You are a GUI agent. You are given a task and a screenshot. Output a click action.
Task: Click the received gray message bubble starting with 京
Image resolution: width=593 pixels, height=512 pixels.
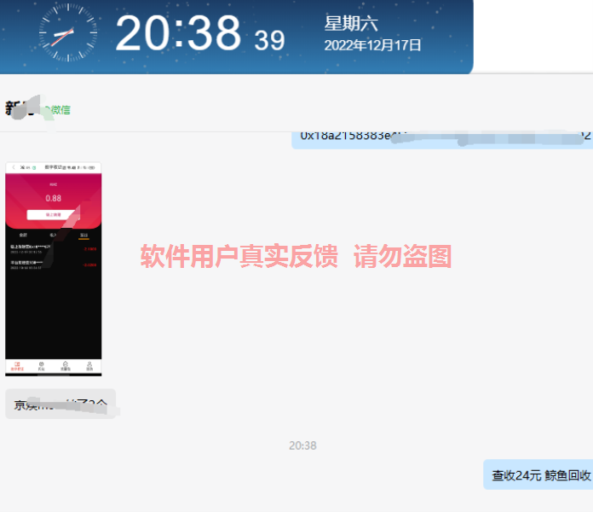tap(60, 404)
